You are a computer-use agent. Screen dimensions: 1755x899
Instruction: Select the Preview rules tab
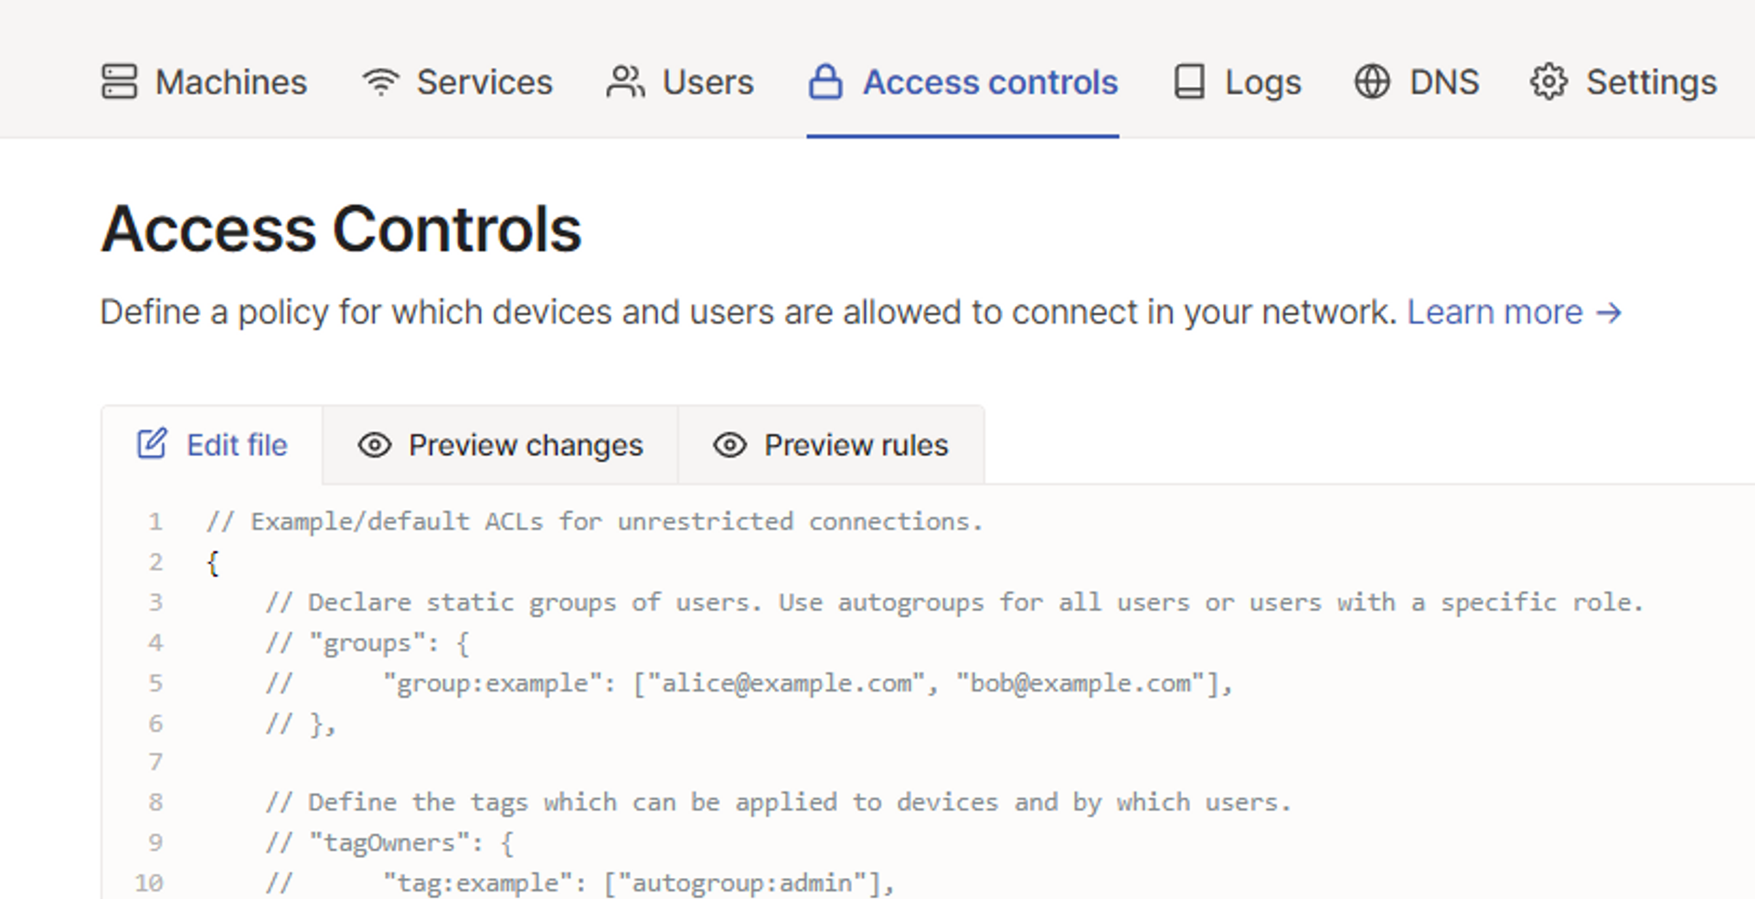pos(831,445)
